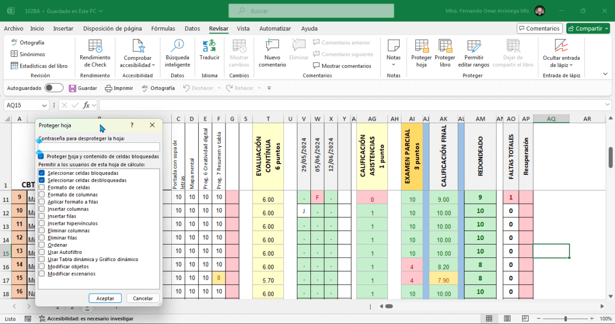Expand the Comprobar accesibilidad dropdown
This screenshot has height=324, width=615.
138,65
